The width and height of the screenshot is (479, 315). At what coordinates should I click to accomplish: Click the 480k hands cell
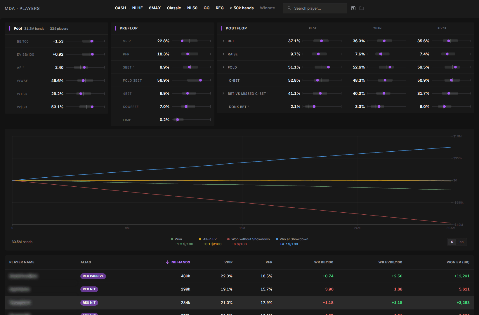point(185,276)
